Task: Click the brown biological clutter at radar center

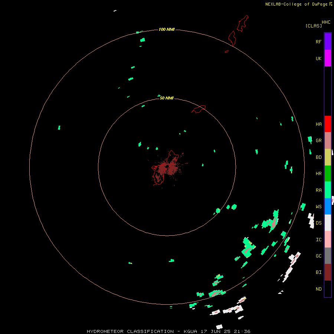Action: point(168,168)
